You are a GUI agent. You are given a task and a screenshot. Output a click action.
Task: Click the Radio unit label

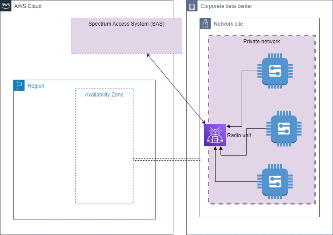(239, 135)
